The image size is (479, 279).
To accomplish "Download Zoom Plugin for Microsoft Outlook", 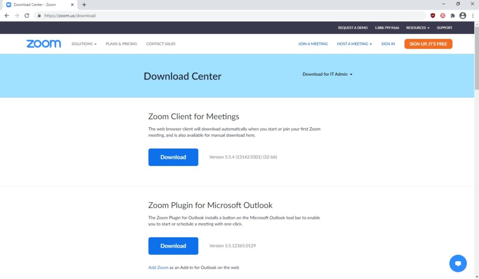I will [x=173, y=246].
